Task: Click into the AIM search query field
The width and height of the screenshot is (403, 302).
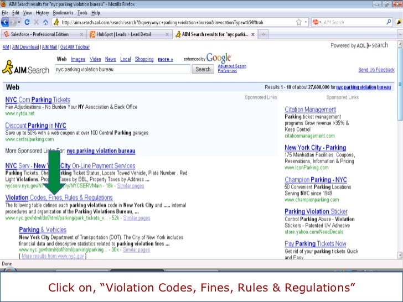Action: 122,69
